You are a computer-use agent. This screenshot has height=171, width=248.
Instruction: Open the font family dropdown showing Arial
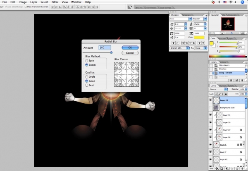[190, 19]
